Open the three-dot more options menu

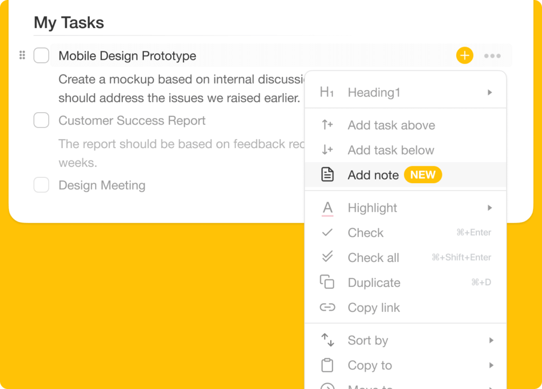(x=492, y=56)
